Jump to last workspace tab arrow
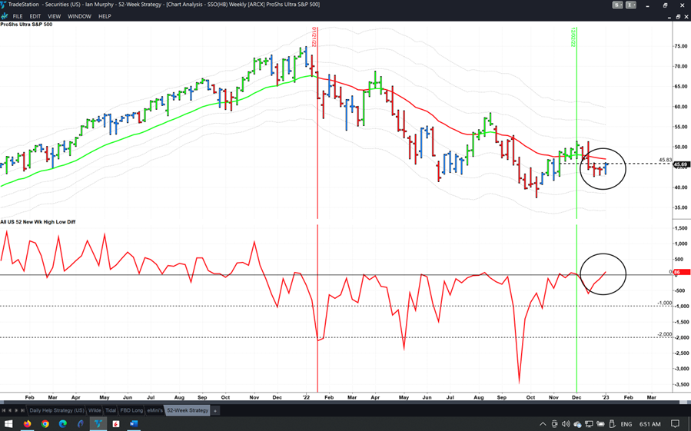This screenshot has height=431, width=691. [23, 411]
